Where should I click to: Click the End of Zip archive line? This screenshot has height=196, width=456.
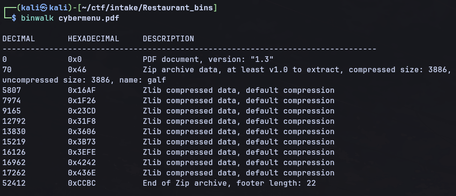[x=229, y=183]
